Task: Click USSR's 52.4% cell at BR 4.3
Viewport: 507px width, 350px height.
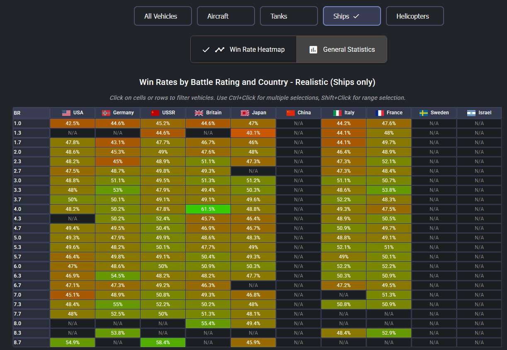Action: point(163,218)
